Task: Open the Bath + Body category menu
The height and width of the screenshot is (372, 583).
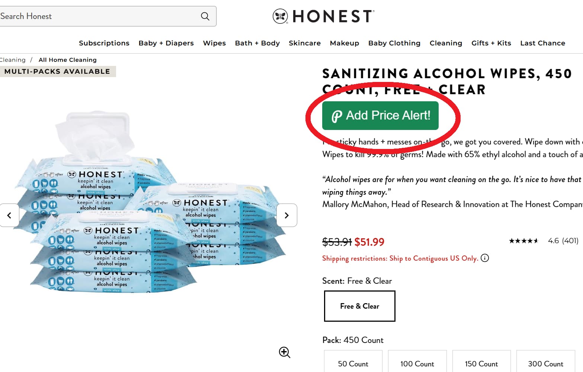Action: click(257, 43)
